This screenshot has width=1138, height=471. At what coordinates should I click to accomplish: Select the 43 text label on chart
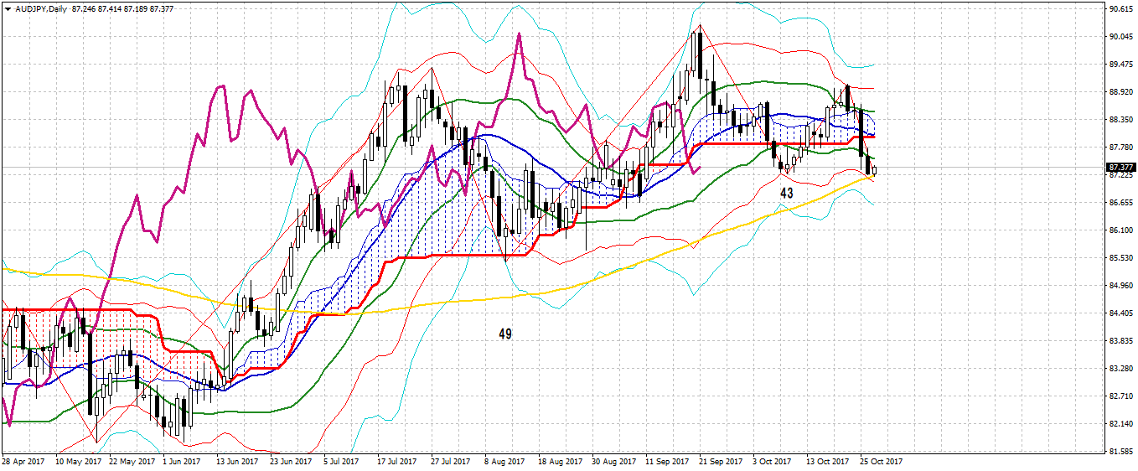pos(787,193)
